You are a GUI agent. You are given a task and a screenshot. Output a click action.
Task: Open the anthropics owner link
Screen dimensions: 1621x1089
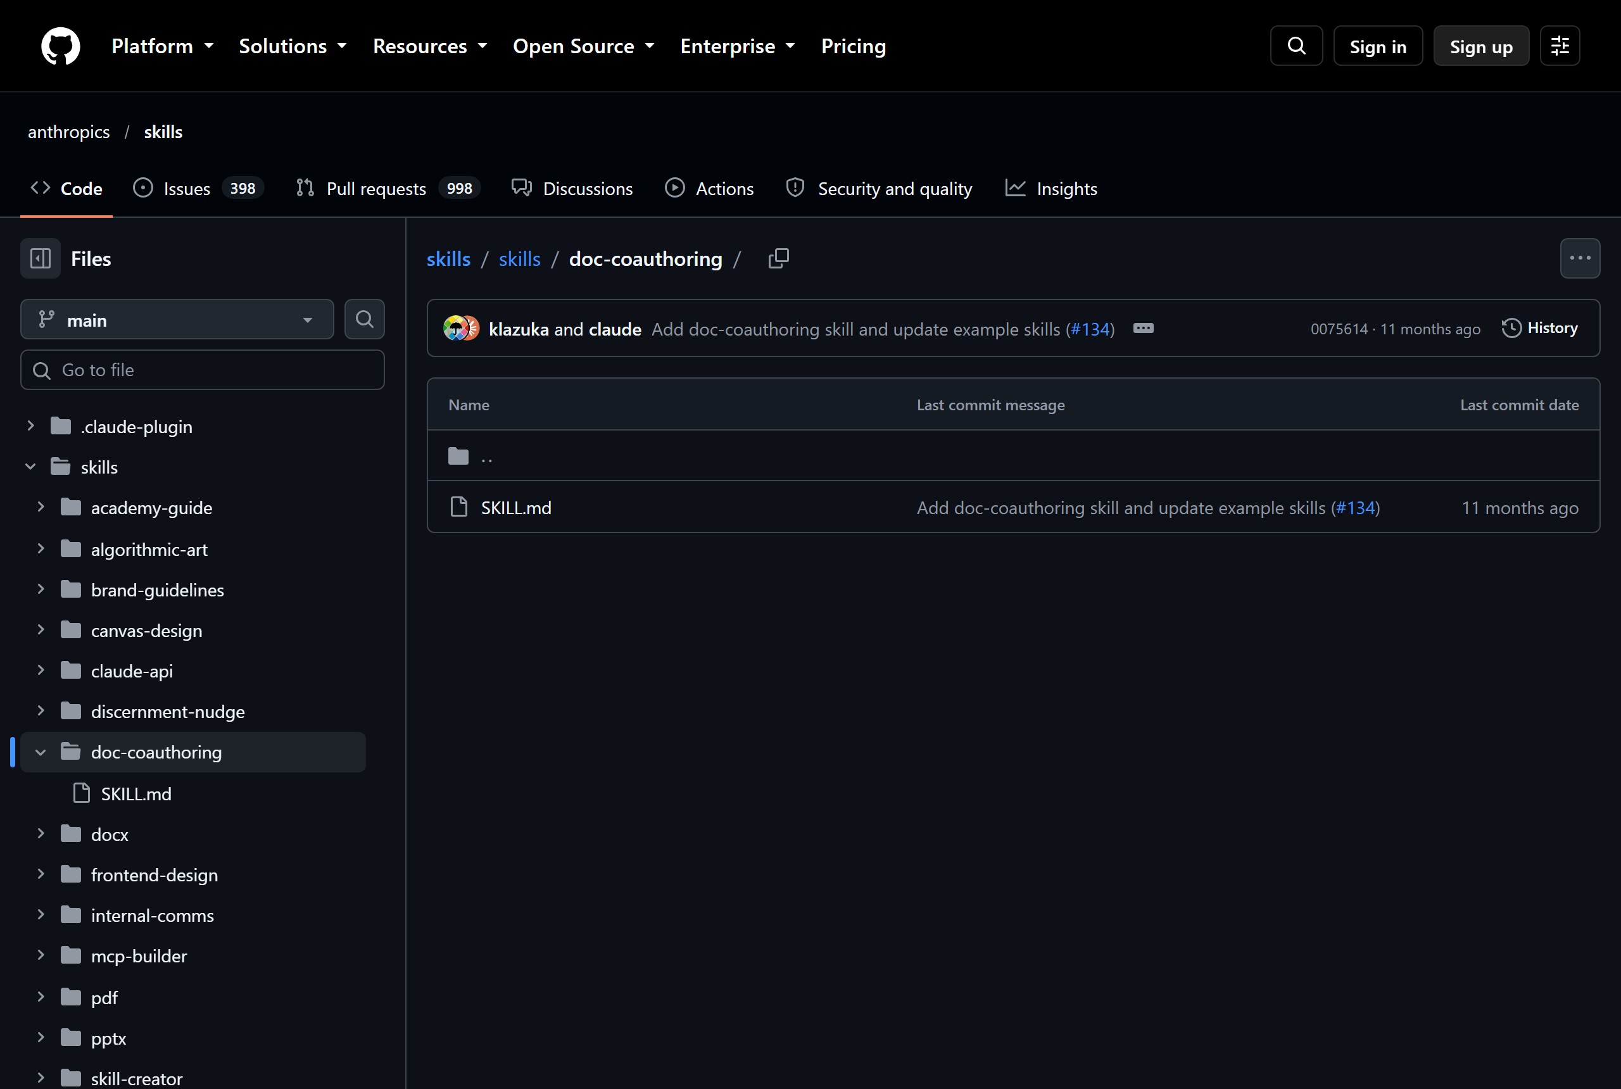pyautogui.click(x=69, y=131)
